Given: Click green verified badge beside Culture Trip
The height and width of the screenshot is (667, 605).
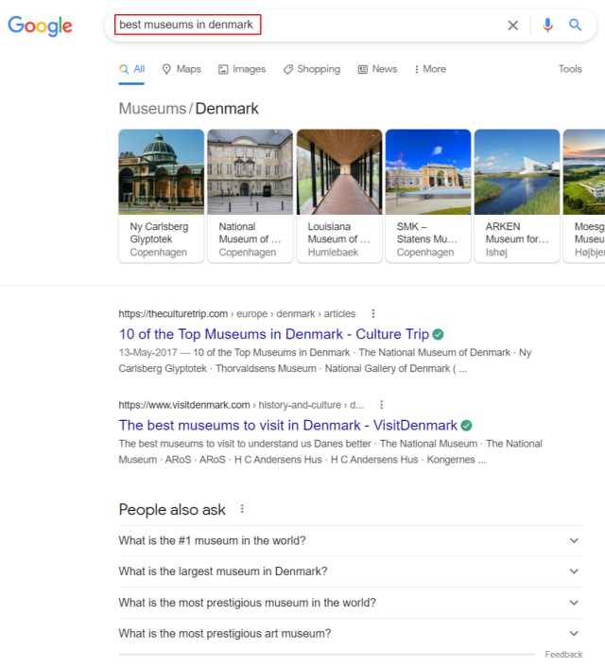Looking at the screenshot, I should click(x=438, y=334).
